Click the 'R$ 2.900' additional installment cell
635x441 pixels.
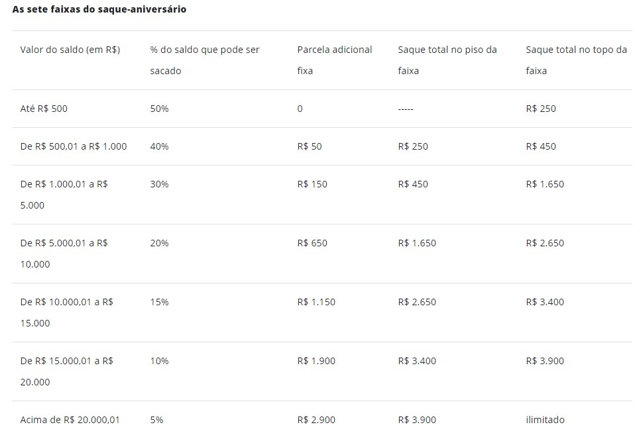pyautogui.click(x=316, y=420)
